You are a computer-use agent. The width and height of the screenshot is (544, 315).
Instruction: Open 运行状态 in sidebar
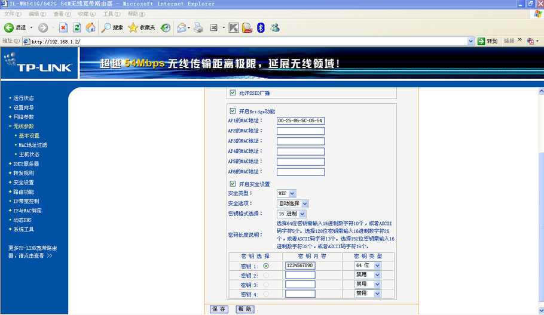point(23,98)
